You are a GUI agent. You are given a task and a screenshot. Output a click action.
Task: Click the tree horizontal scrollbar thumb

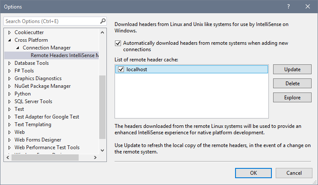(45, 157)
